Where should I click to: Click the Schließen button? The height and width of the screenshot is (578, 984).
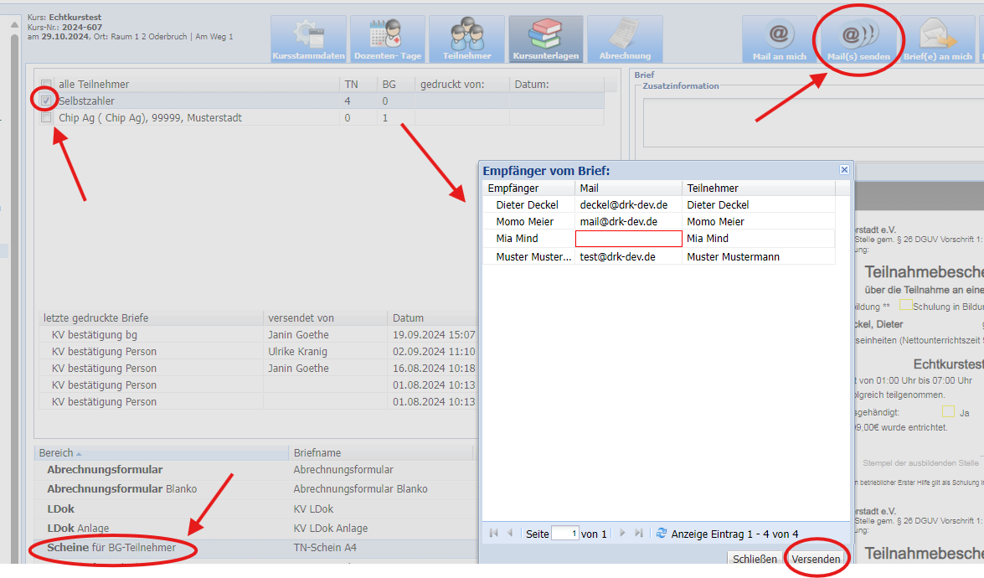click(755, 559)
